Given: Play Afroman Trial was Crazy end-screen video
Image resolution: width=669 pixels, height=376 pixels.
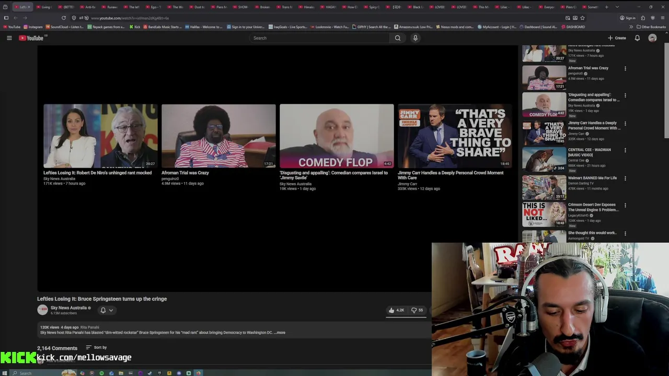Looking at the screenshot, I should pos(218,136).
